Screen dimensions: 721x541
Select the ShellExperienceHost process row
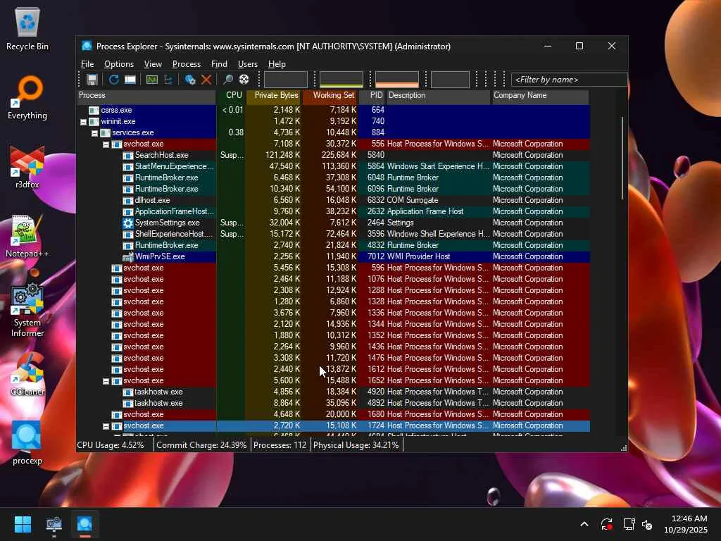[333, 234]
